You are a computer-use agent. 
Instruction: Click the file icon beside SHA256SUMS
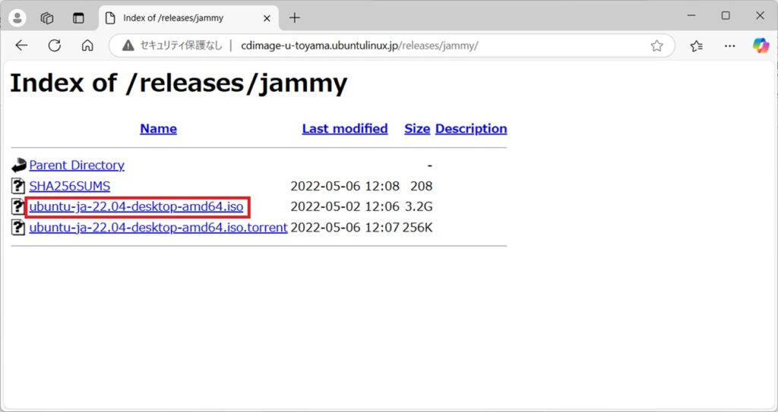coord(18,186)
